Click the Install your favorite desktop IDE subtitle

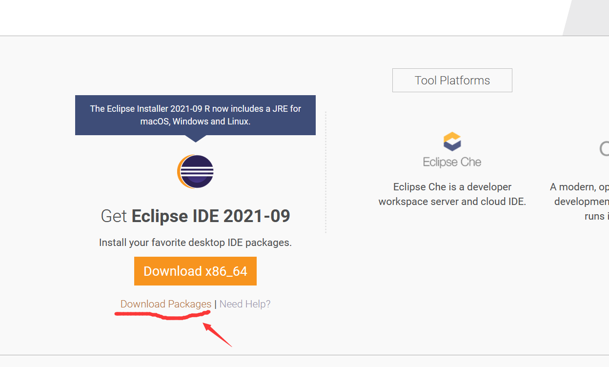tap(195, 242)
